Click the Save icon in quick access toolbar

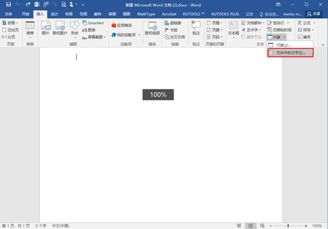(x=8, y=5)
